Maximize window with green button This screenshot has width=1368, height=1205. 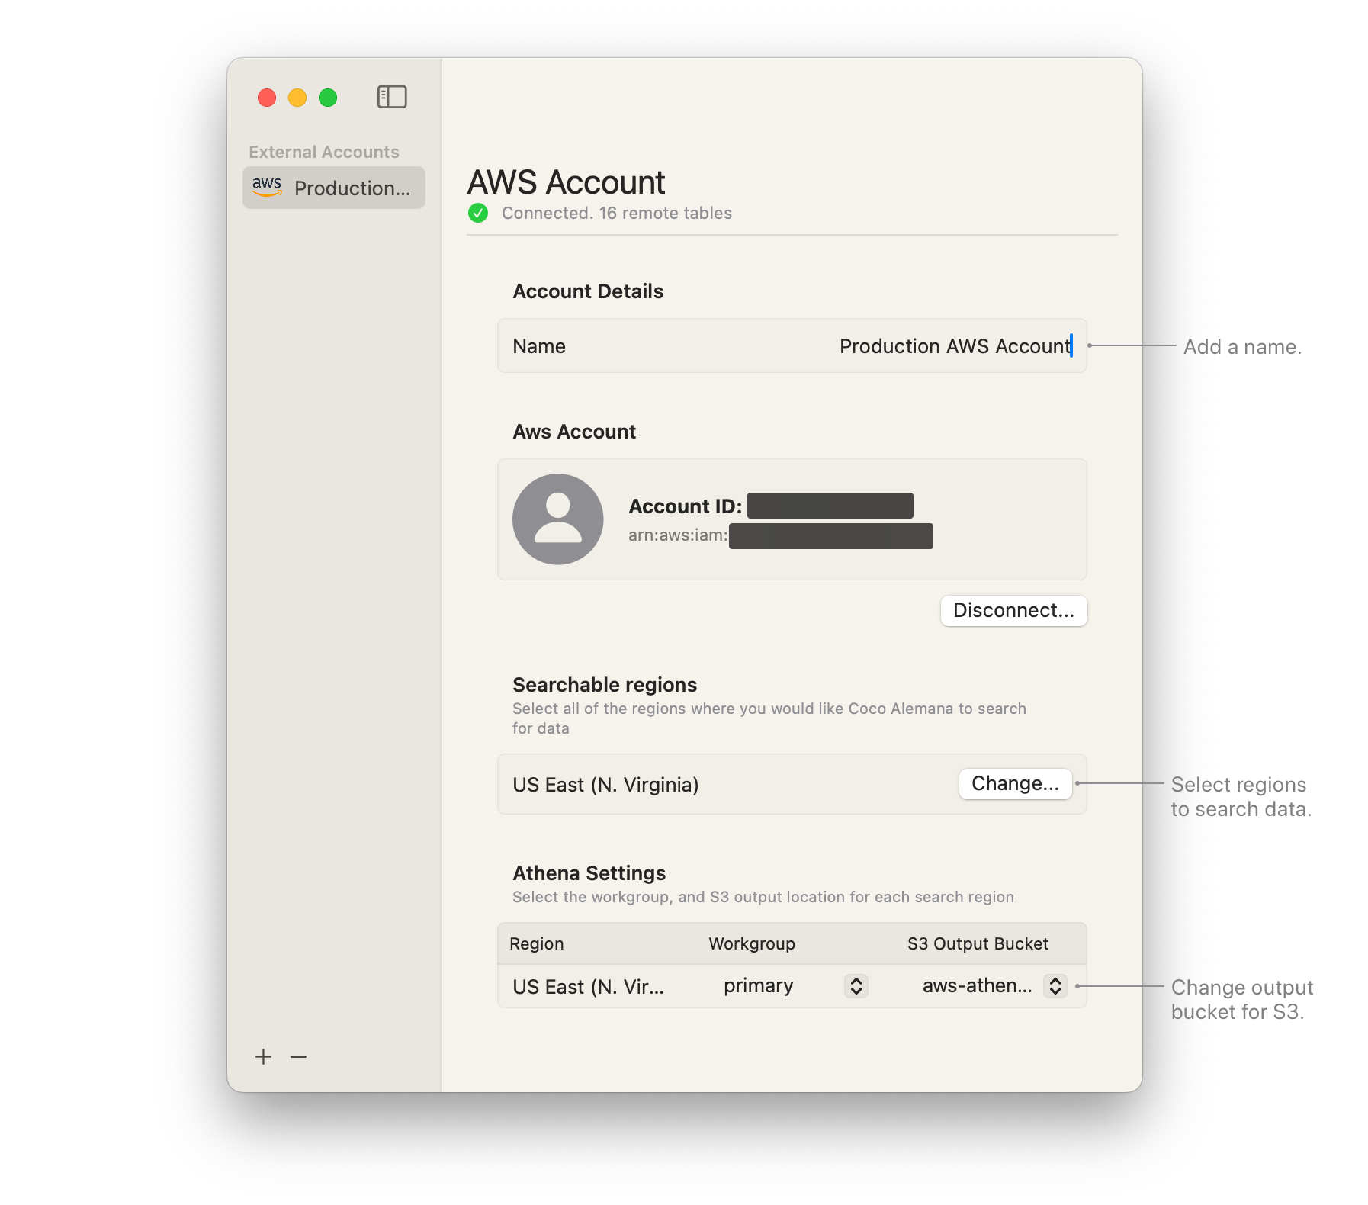coord(328,98)
